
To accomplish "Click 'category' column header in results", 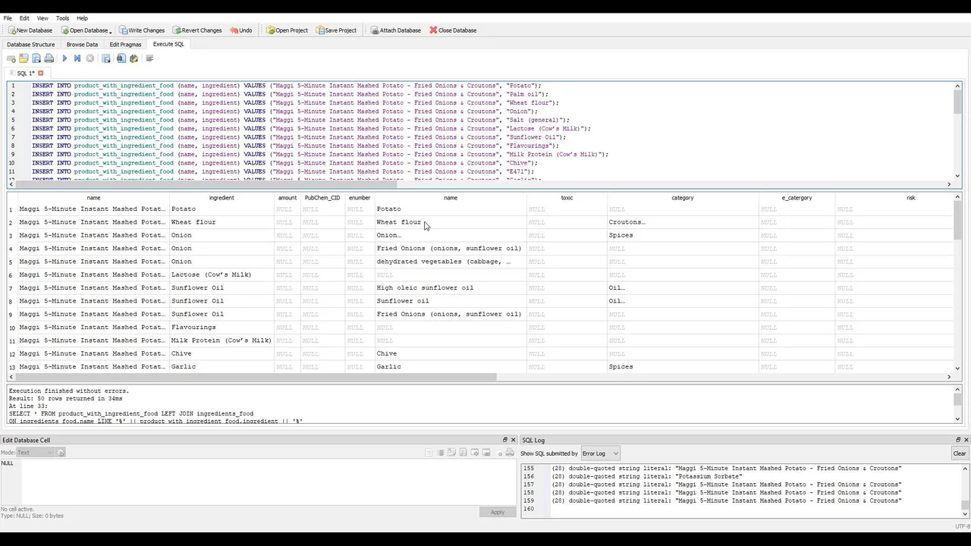I will click(683, 198).
